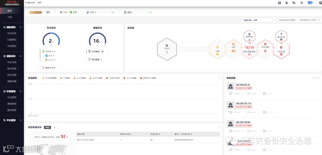This screenshot has width=322, height=155.
Task: Open the documentation book icon in header
Action: coord(279,3)
